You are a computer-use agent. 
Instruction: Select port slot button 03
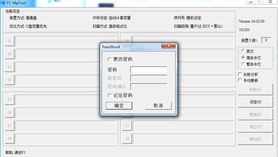10,67
